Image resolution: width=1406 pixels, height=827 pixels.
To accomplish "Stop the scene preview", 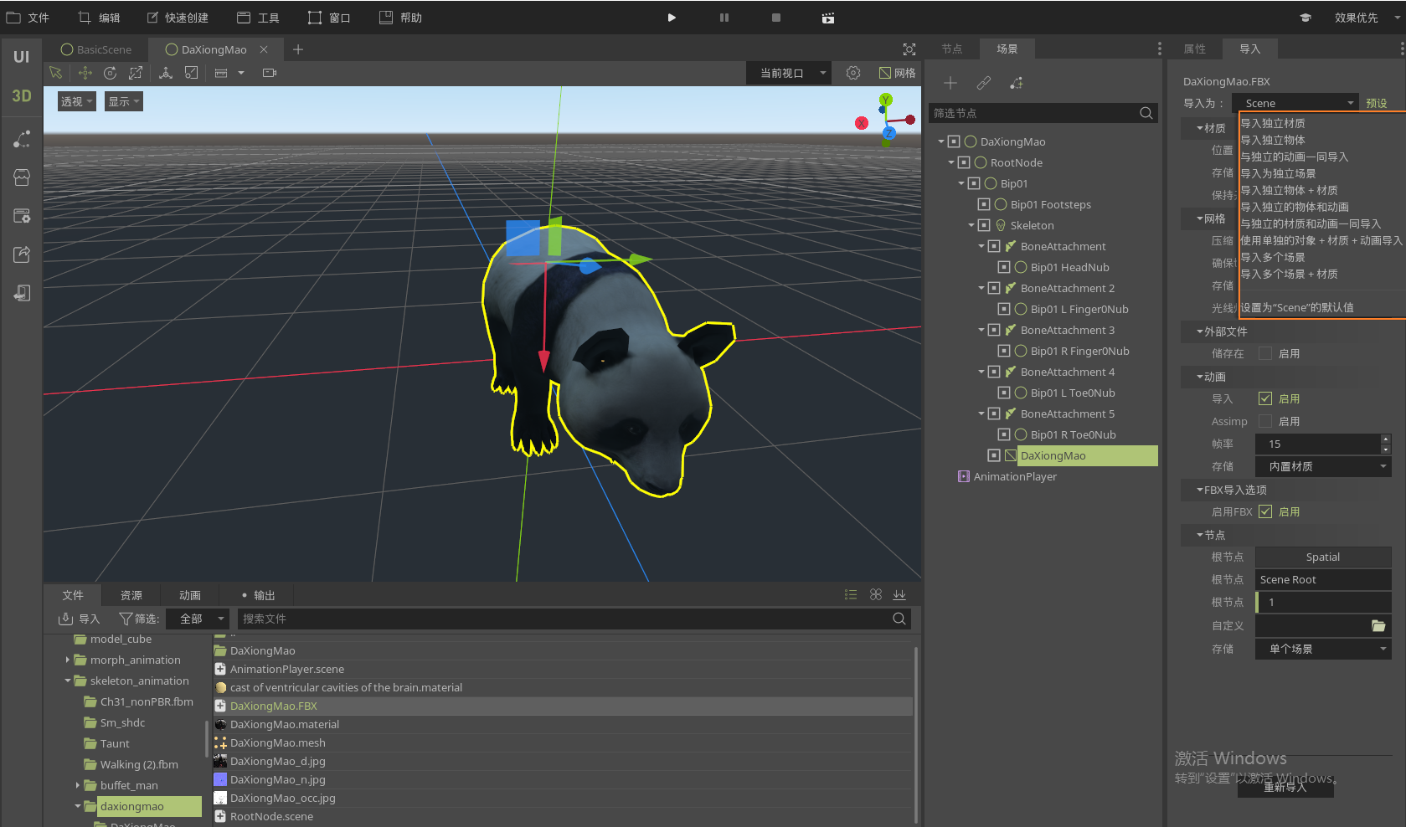I will 776,18.
